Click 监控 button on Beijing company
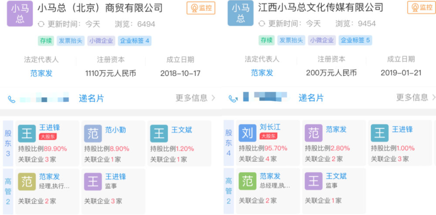The width and height of the screenshot is (436, 215). [x=201, y=8]
